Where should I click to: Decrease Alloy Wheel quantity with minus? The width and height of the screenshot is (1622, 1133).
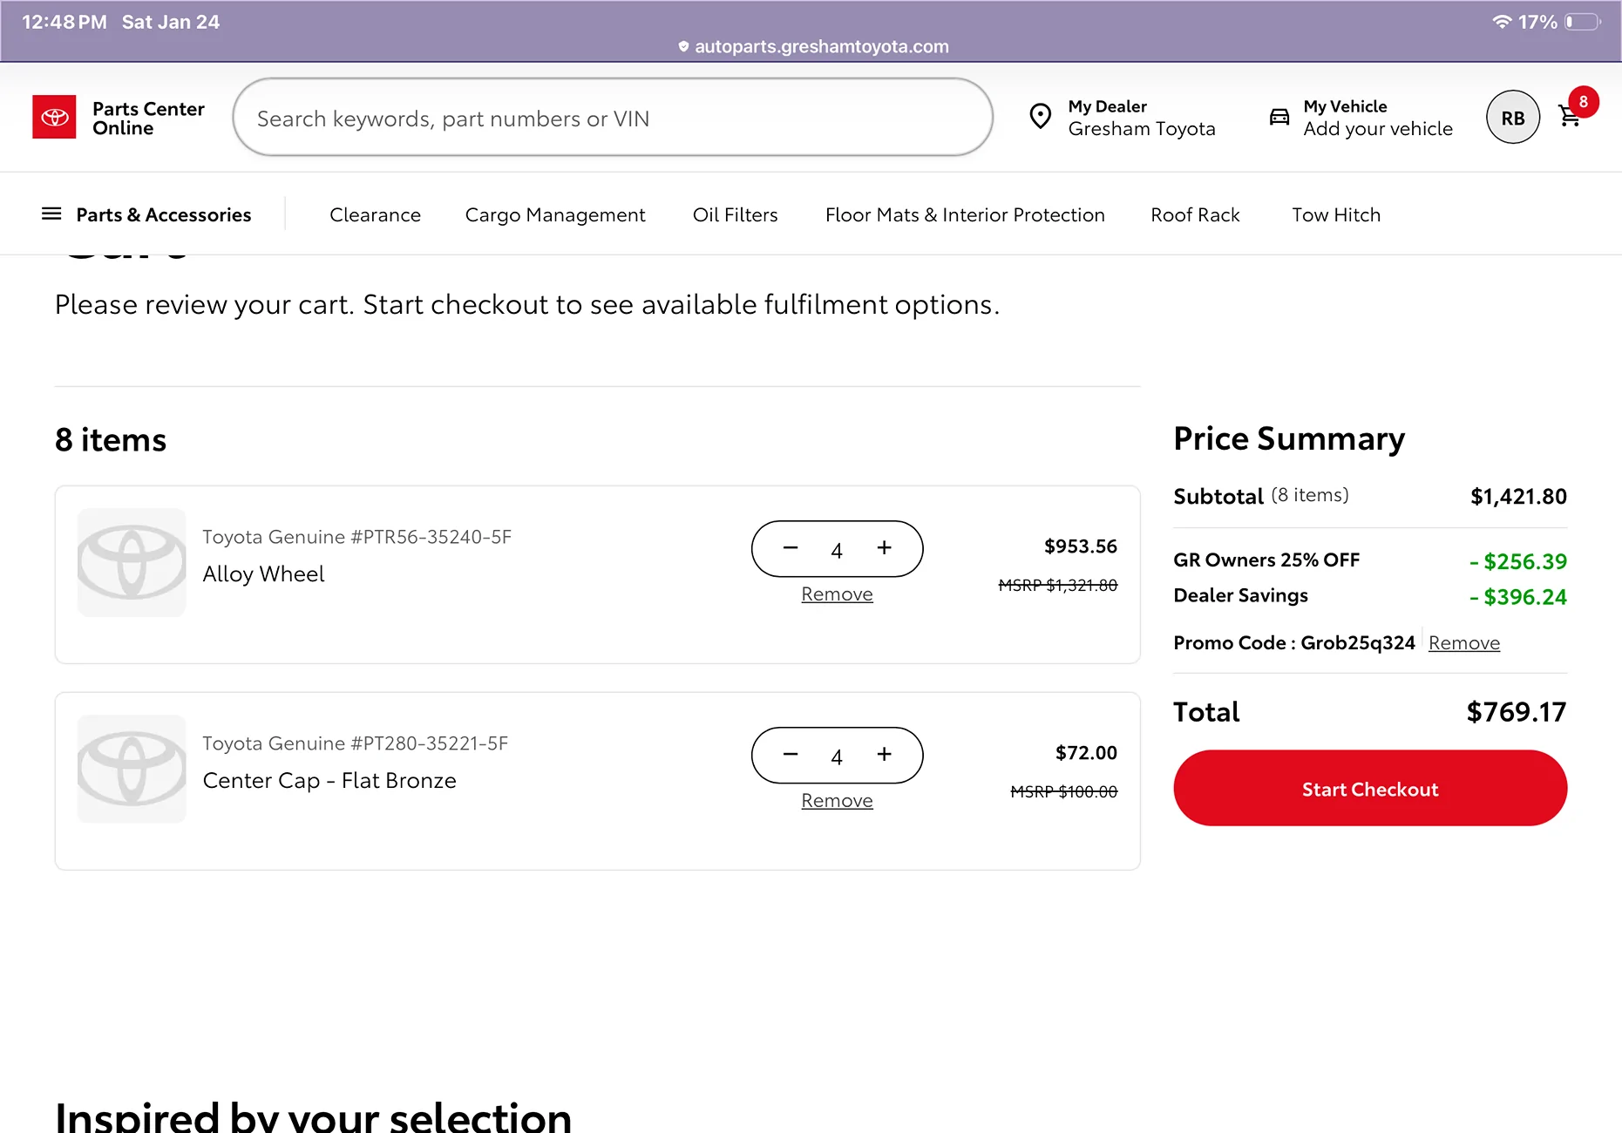pos(791,547)
